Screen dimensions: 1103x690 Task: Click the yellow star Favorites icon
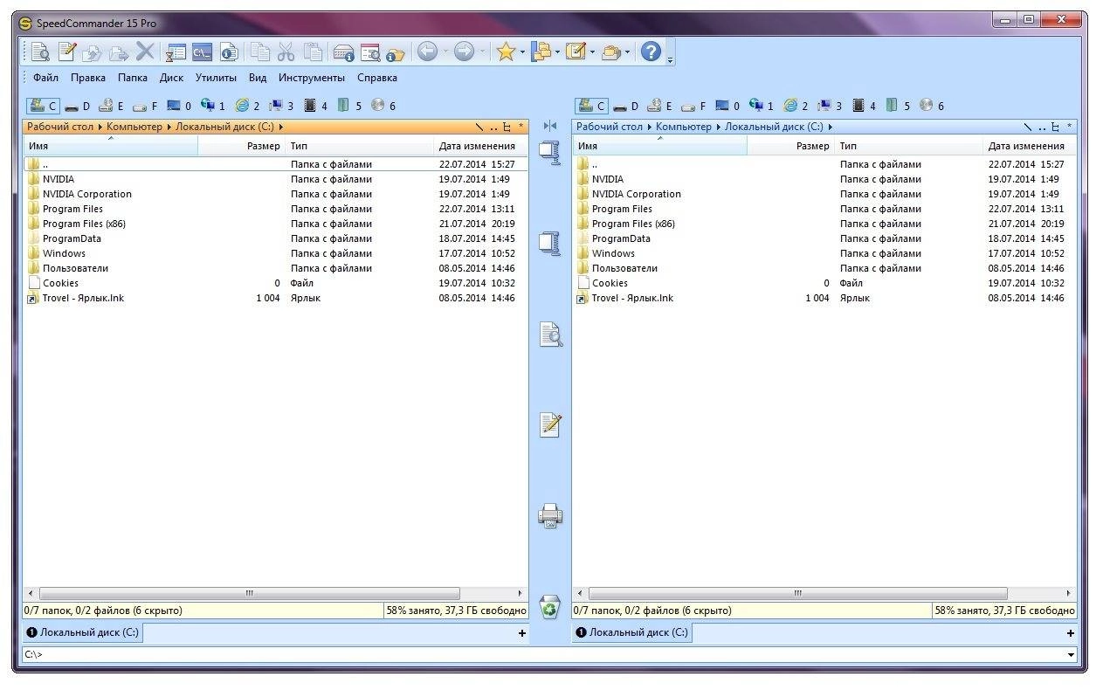click(506, 52)
